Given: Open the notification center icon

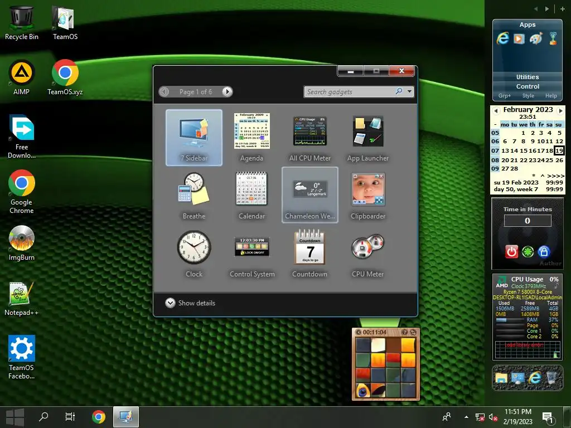Looking at the screenshot, I should tap(548, 417).
